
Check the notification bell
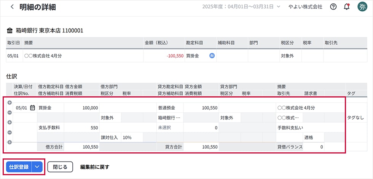[346, 7]
